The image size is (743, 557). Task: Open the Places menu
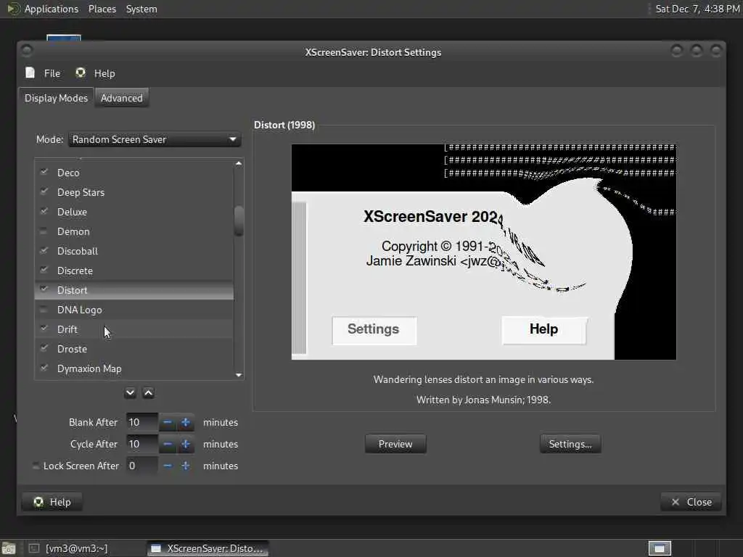(x=102, y=9)
